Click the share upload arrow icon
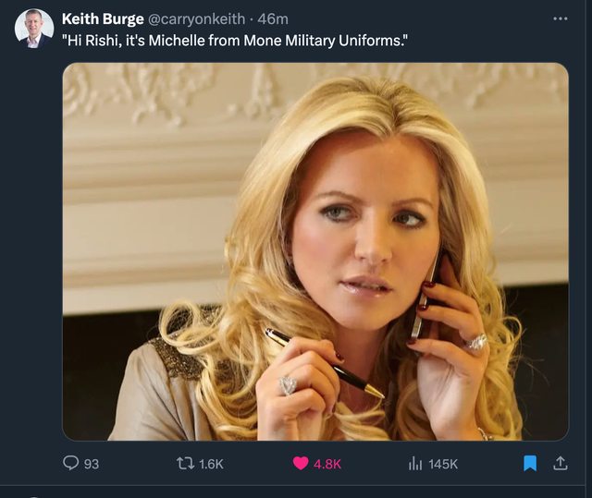Screen dimensions: 592x498 pos(560,464)
